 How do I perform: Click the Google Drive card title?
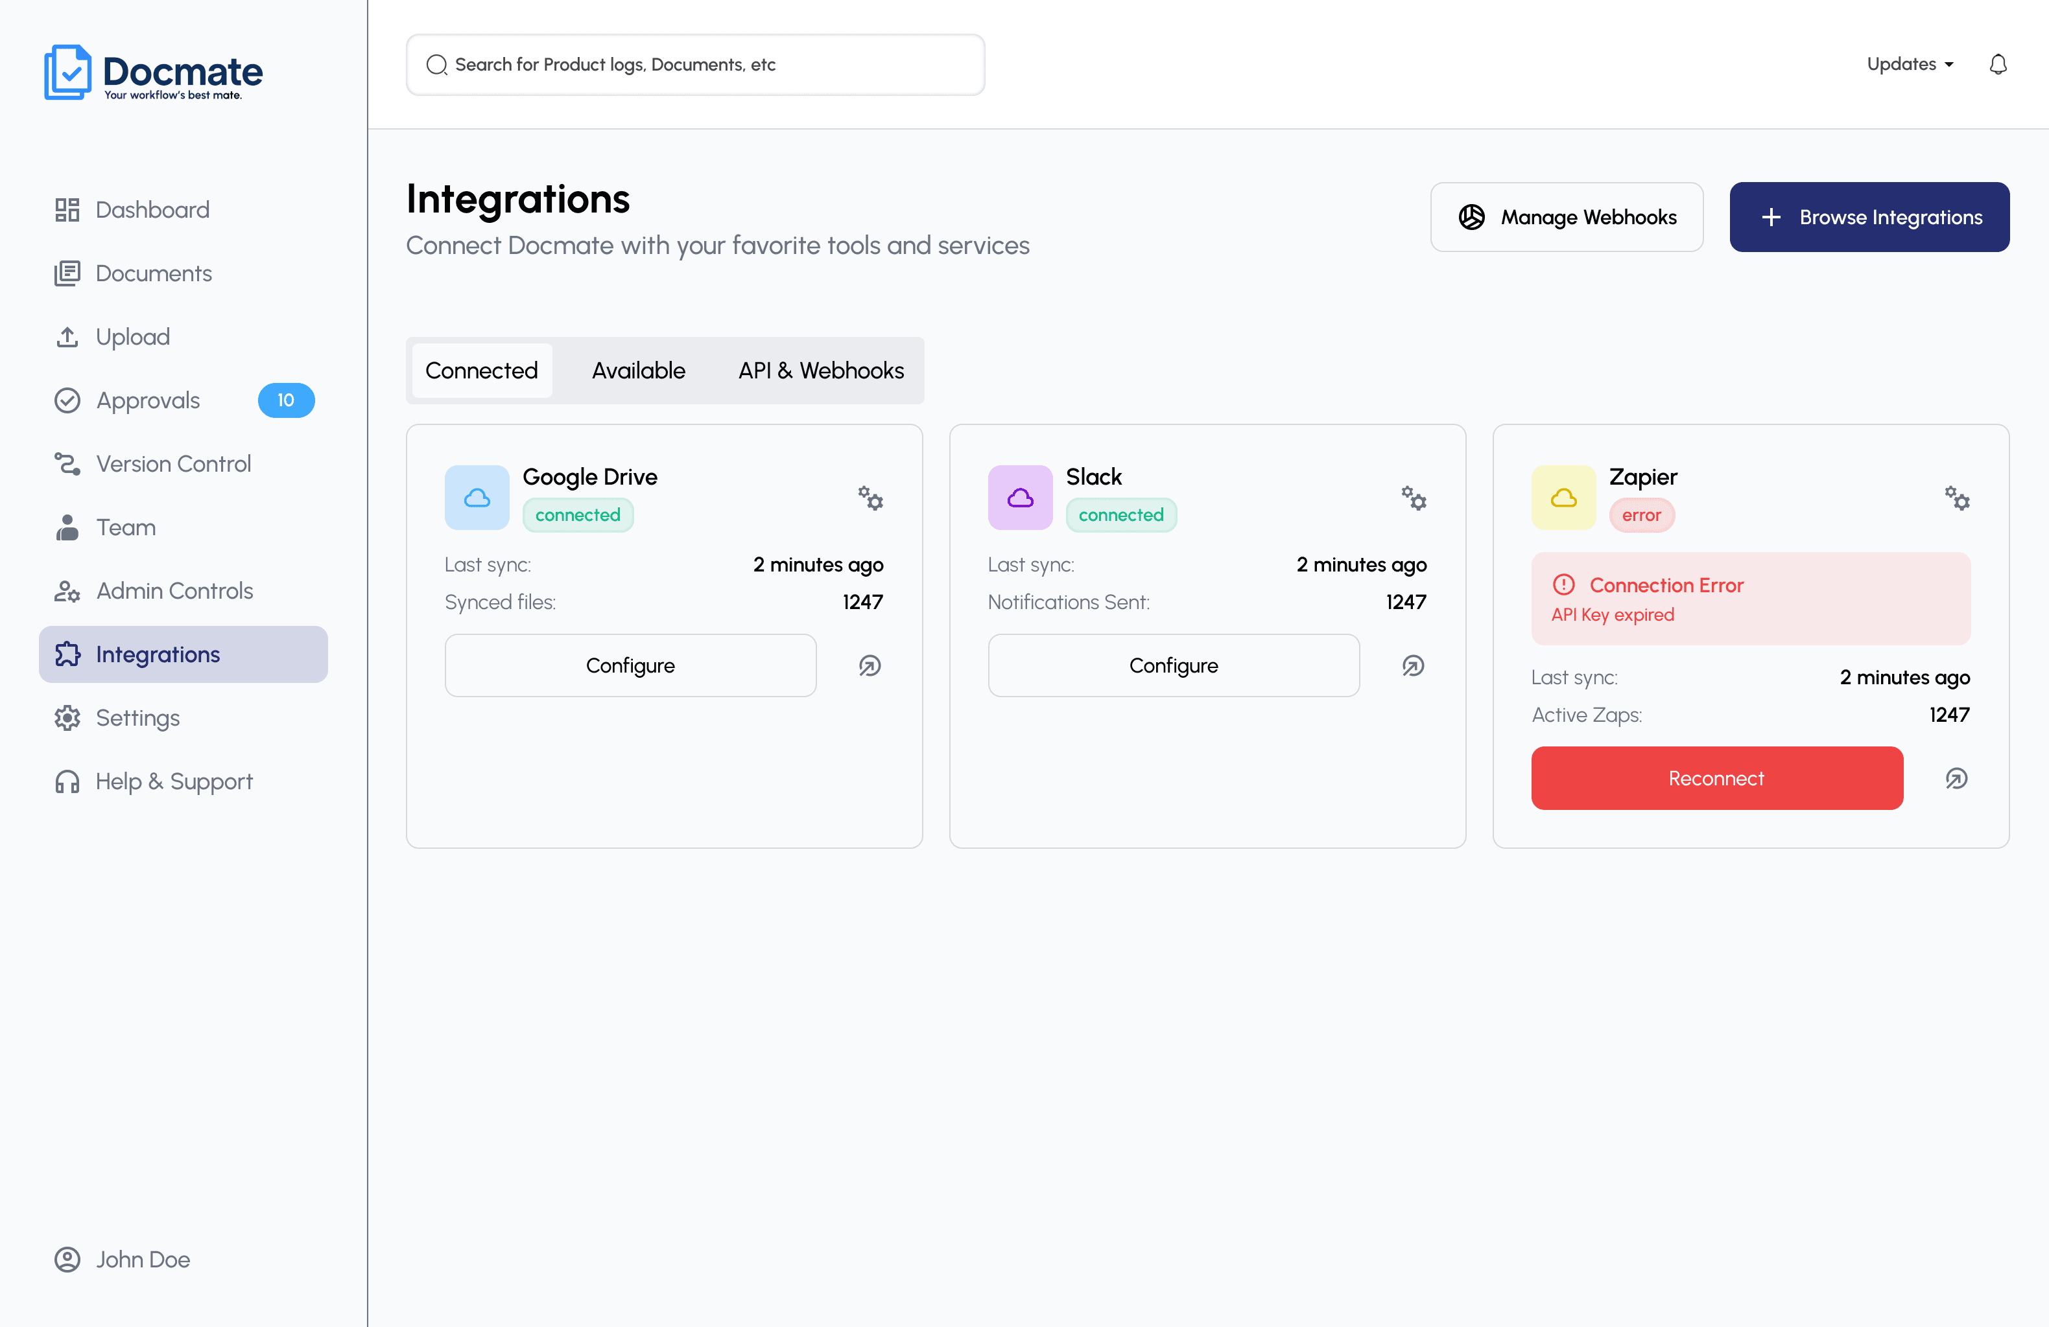[x=589, y=477]
